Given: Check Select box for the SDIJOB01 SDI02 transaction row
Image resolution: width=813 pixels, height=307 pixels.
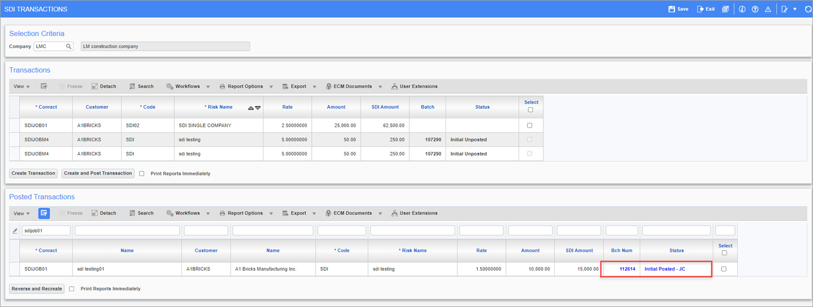Looking at the screenshot, I should coord(530,126).
